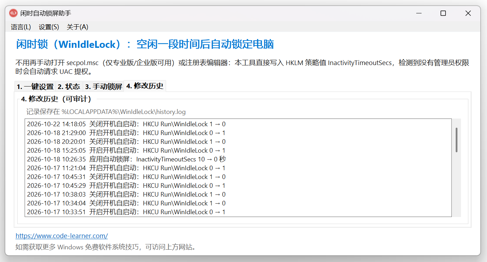Select the 2026-10-17 10:33:51 log entry

(238, 212)
